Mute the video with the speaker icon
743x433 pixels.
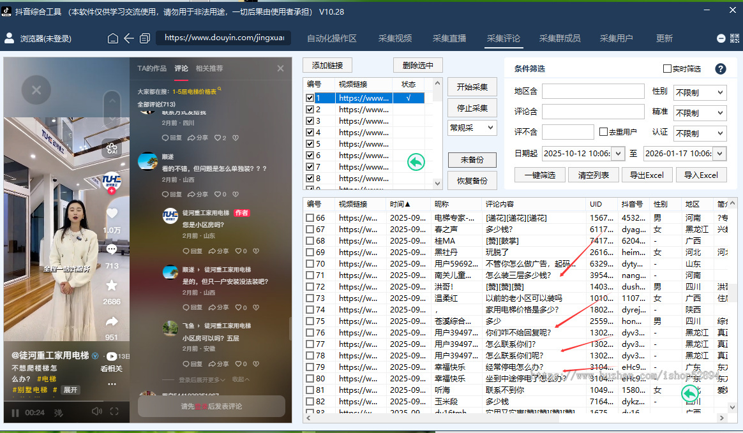pos(96,412)
